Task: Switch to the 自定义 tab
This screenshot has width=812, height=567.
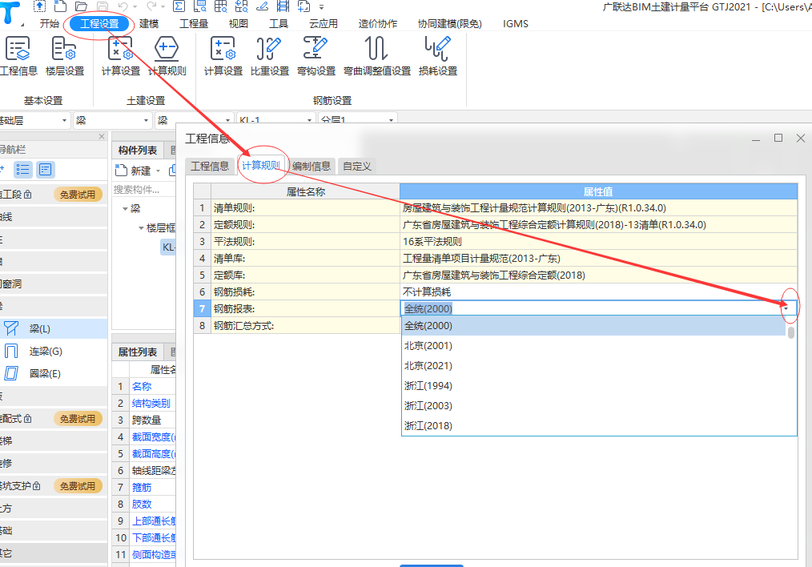Action: [x=357, y=167]
